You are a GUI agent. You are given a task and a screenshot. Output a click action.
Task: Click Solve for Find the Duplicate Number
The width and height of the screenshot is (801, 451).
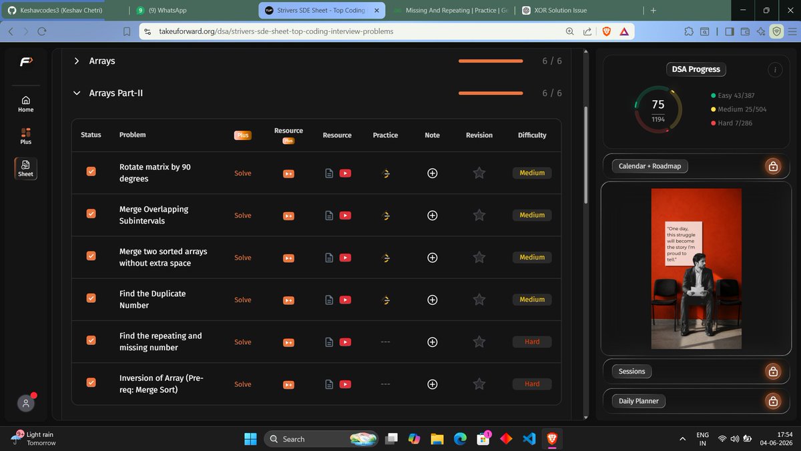pyautogui.click(x=243, y=300)
